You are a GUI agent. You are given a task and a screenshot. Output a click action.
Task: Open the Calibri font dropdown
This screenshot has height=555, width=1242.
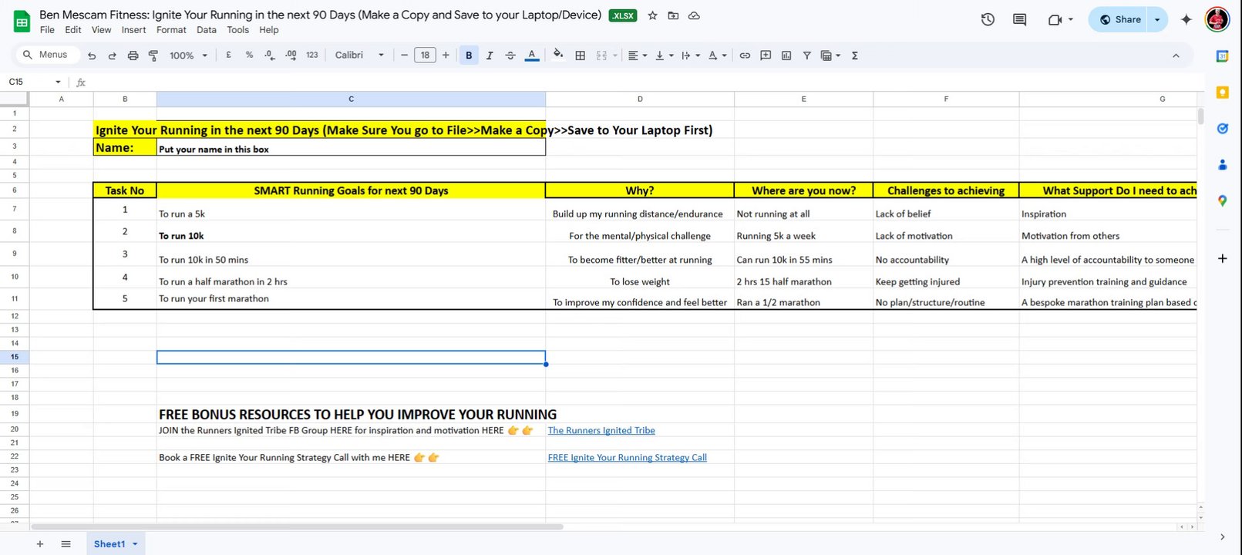[359, 55]
